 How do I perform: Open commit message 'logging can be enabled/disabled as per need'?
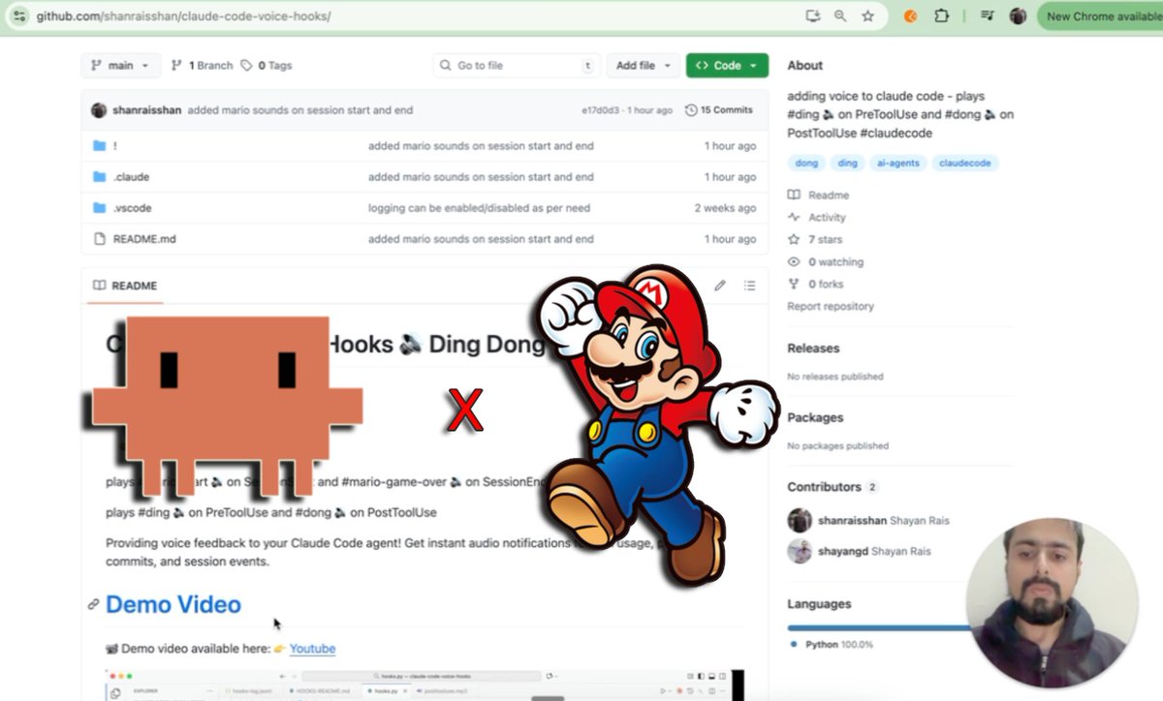point(479,208)
